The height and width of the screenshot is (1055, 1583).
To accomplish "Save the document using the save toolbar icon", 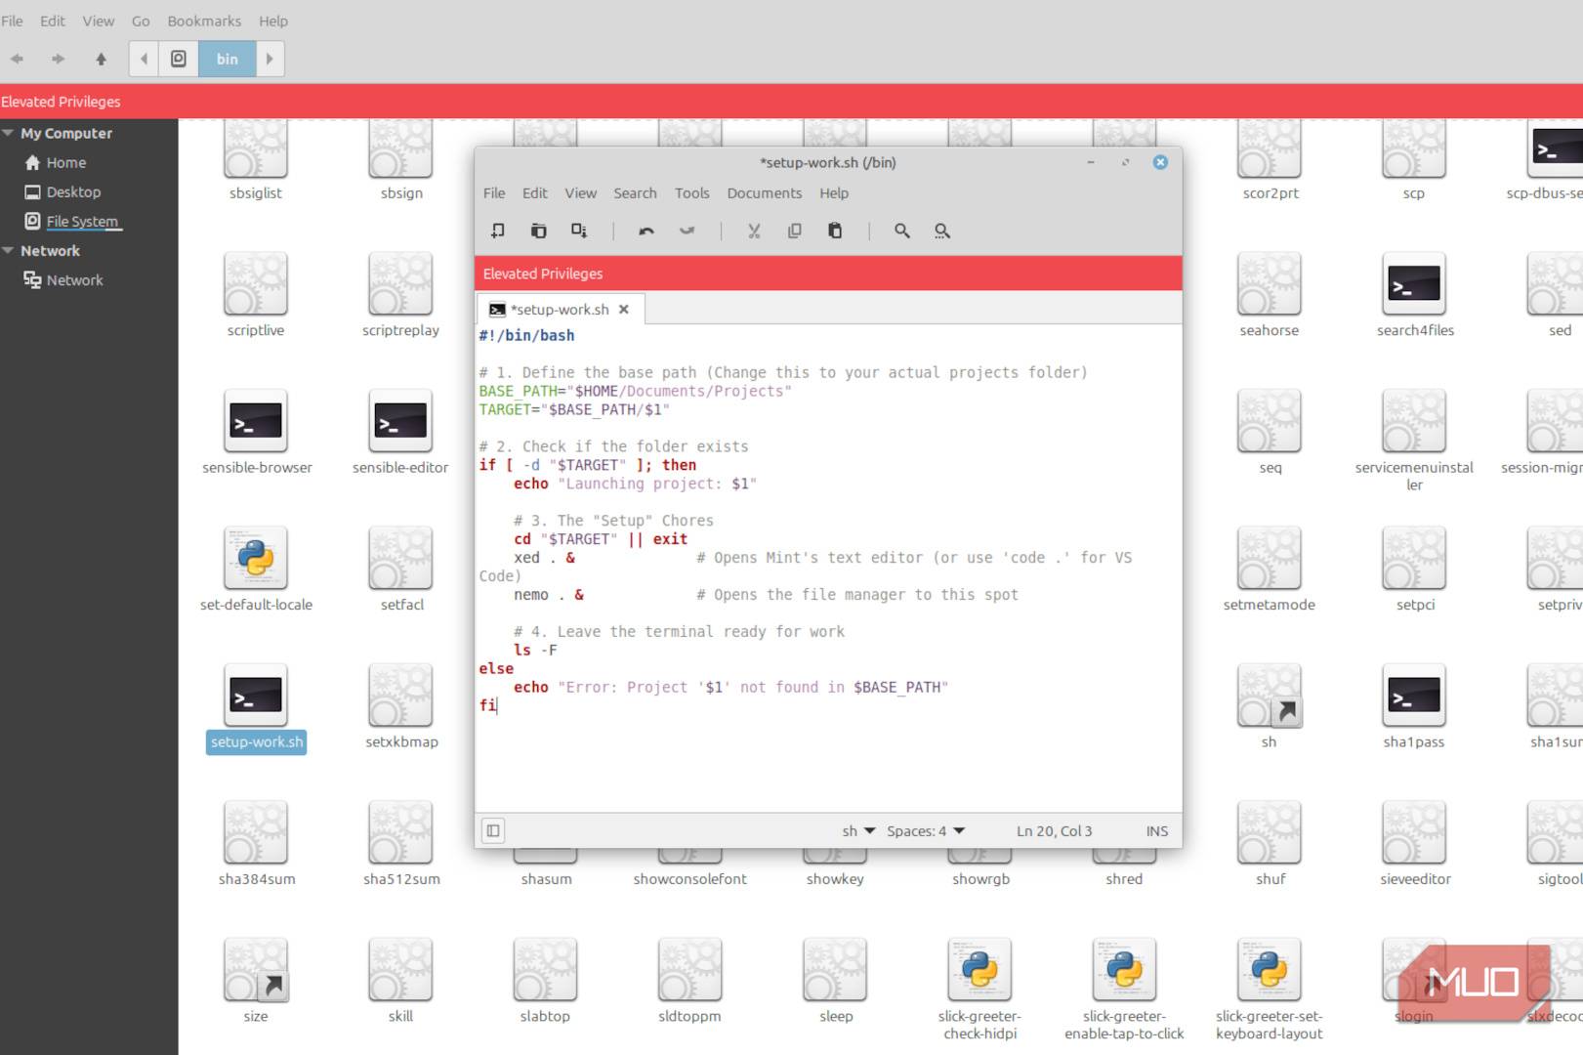I will (x=579, y=231).
